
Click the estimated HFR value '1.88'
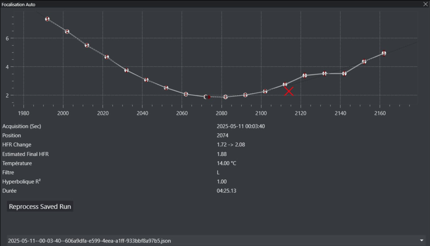[222, 154]
